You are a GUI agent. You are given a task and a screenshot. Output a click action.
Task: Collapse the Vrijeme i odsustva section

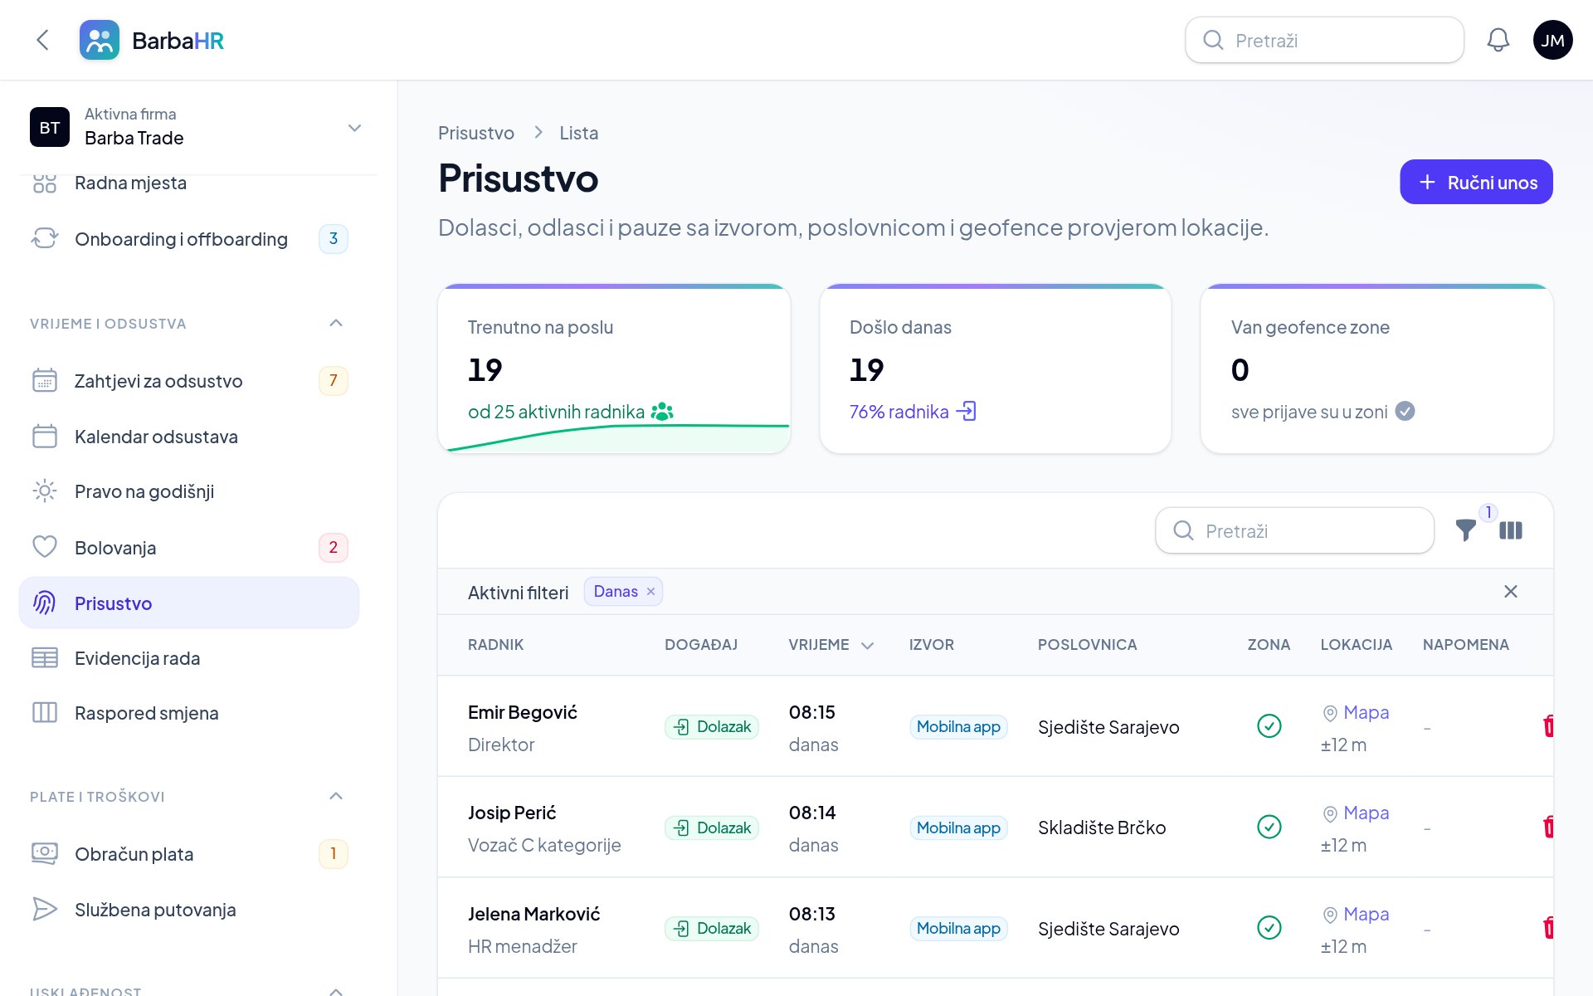pos(336,323)
